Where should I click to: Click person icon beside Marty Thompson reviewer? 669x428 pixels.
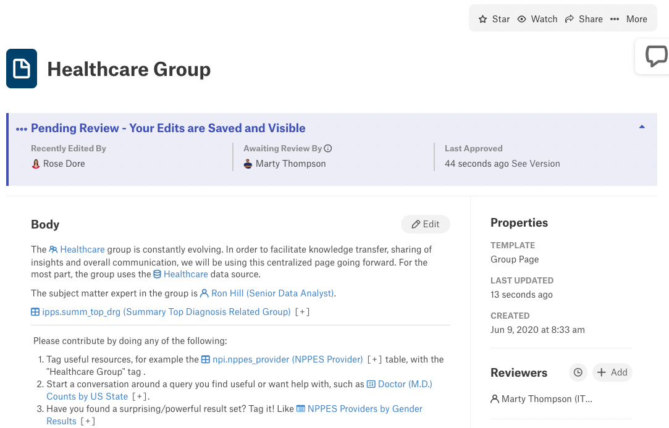tap(495, 399)
